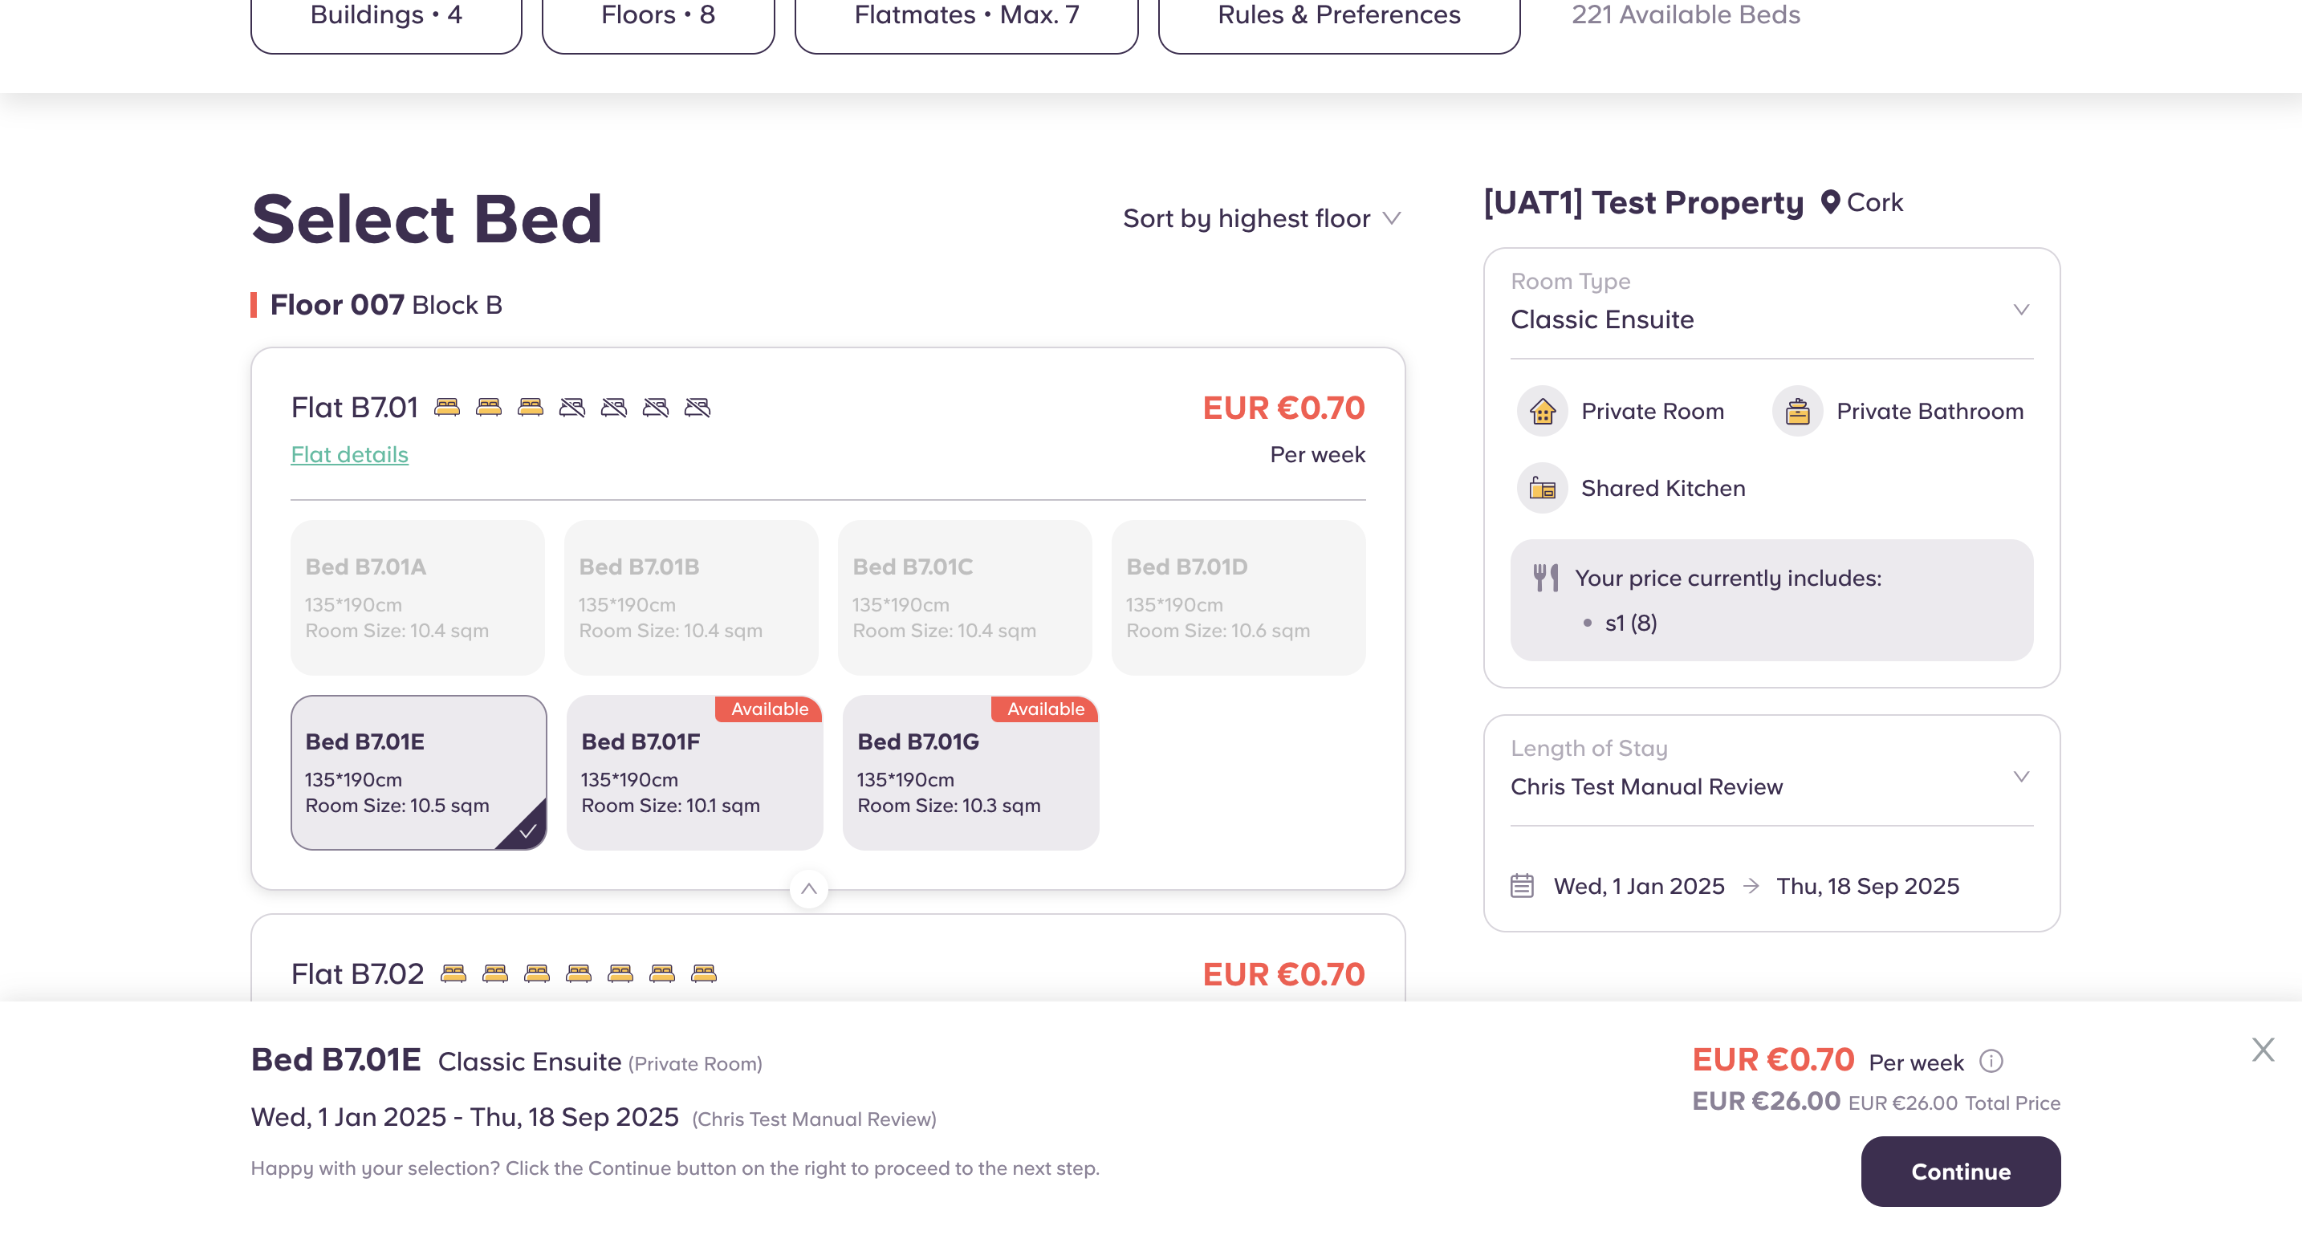Viewport: 2302px width, 1239px height.
Task: Close the bed selection summary bar
Action: pos(2263,1049)
